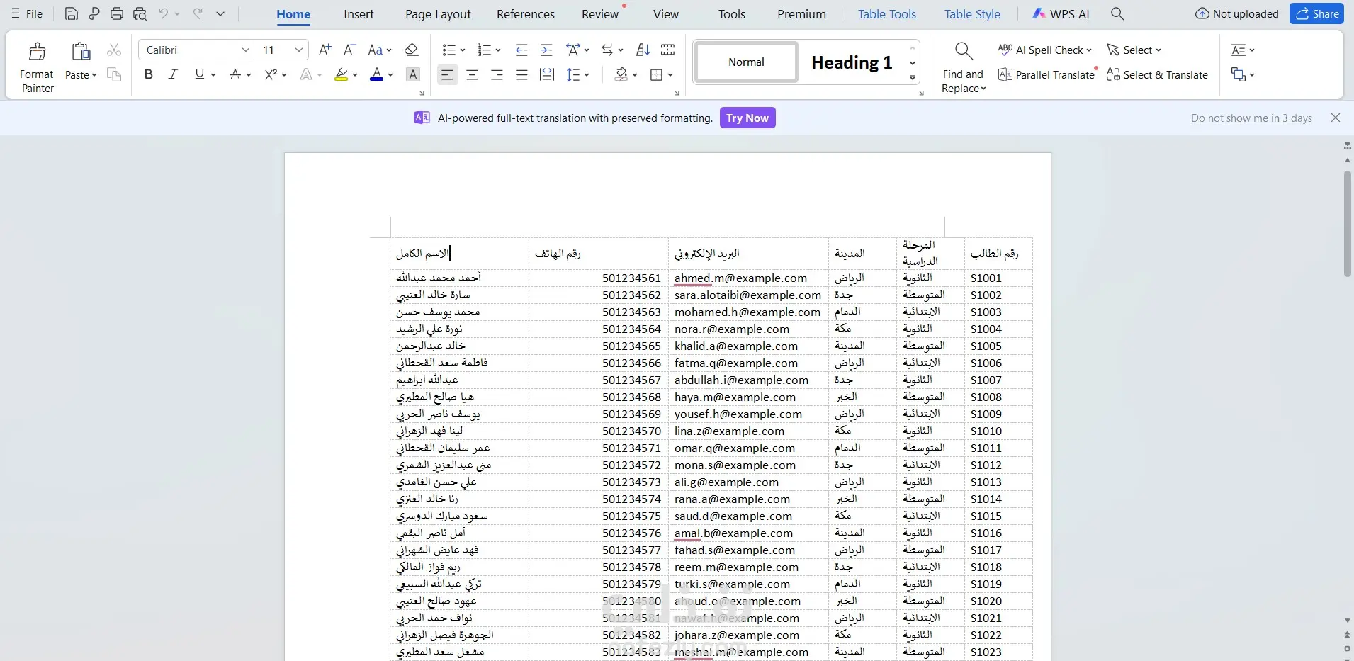The width and height of the screenshot is (1354, 661).
Task: Open the search magnifier in tab bar
Action: (1117, 13)
